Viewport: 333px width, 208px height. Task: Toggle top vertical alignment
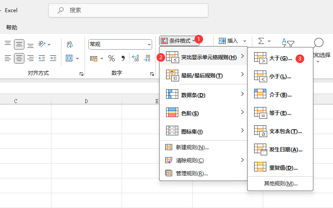tap(8, 44)
